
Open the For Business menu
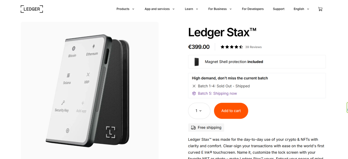(x=220, y=9)
